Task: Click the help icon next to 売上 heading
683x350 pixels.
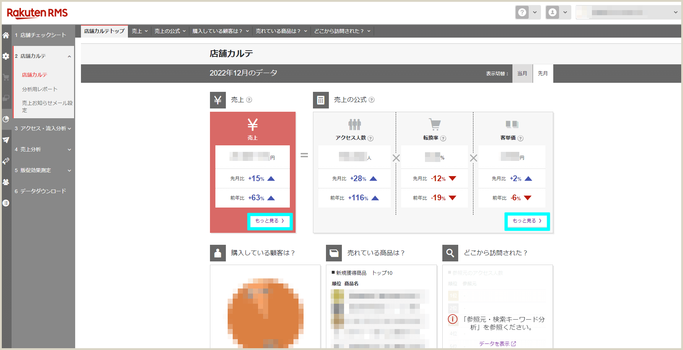Action: point(249,100)
